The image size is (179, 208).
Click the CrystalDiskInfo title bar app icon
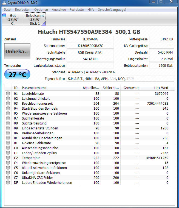4,2
